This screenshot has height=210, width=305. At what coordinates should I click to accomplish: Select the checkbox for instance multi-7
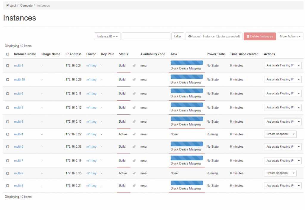click(7, 161)
